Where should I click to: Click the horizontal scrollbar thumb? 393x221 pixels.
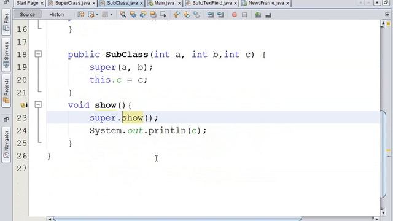(x=177, y=219)
